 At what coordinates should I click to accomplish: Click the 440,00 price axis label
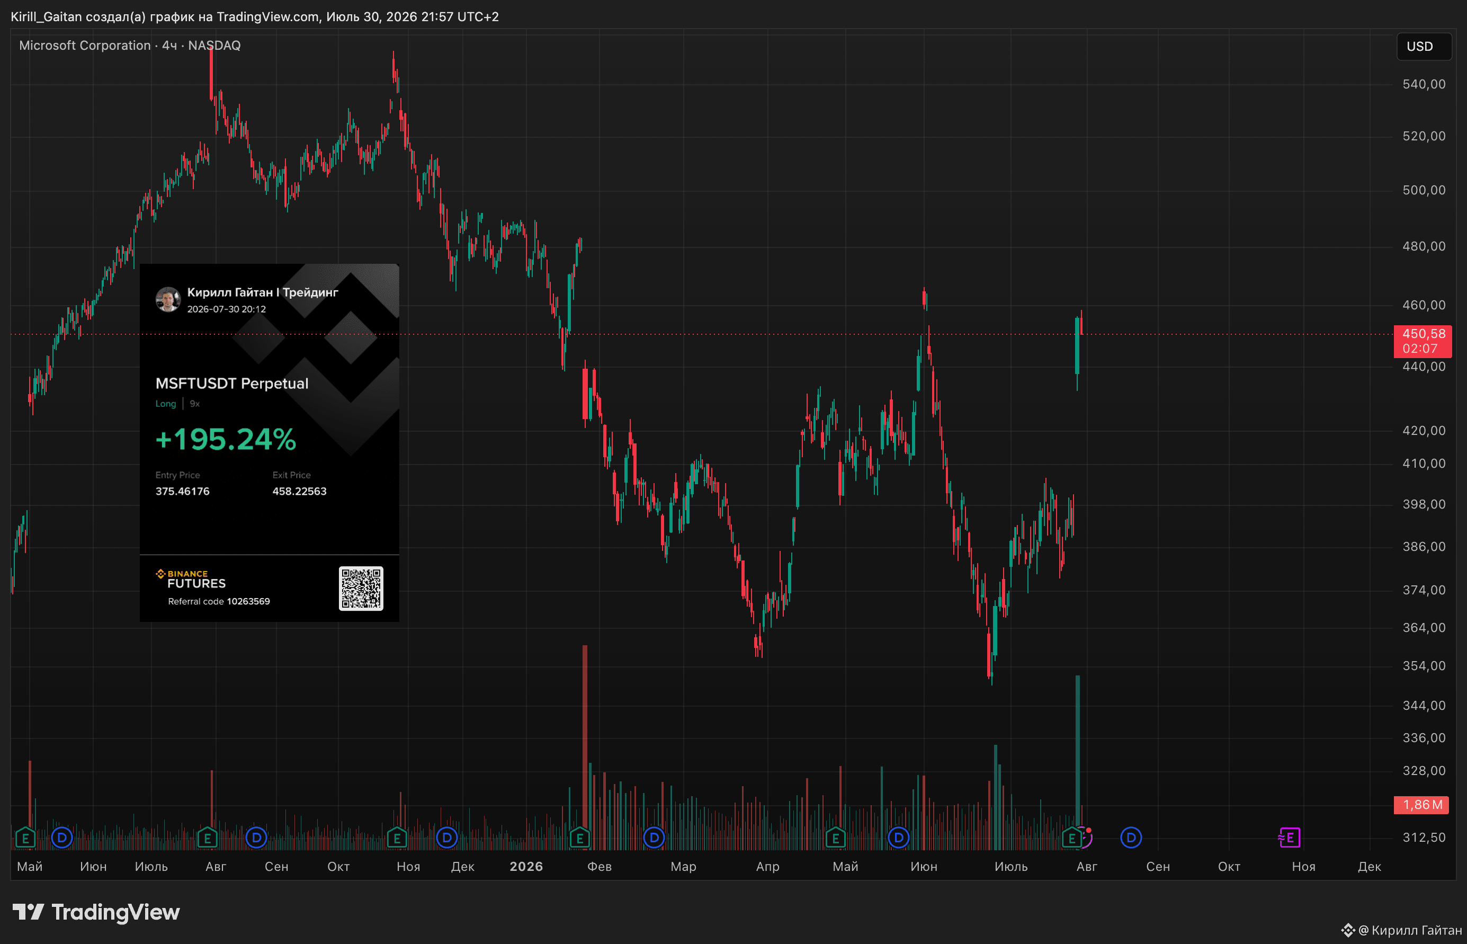tap(1424, 367)
